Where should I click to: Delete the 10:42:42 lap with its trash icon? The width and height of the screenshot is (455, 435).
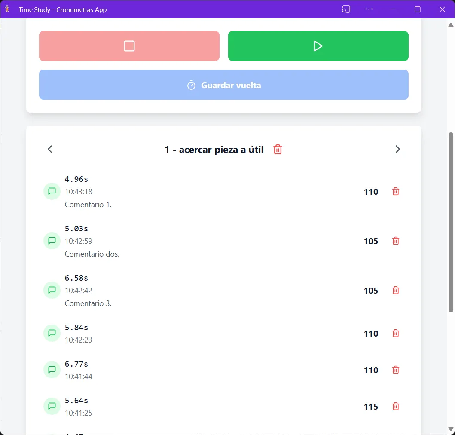tap(396, 290)
